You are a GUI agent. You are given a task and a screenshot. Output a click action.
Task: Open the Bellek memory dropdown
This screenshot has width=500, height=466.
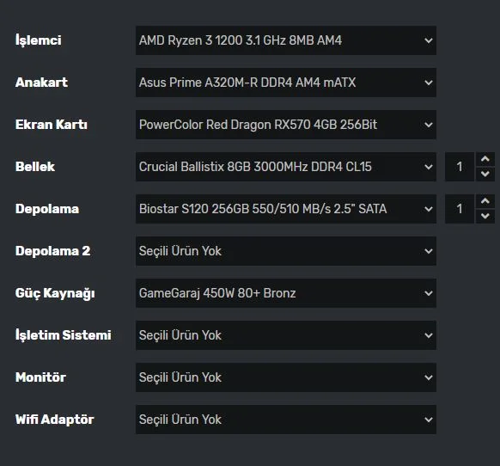[286, 167]
